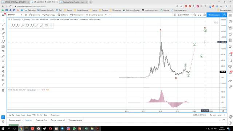233x131 pixels.
Task: Click Перейти к go-to-date button
Action: point(55,115)
